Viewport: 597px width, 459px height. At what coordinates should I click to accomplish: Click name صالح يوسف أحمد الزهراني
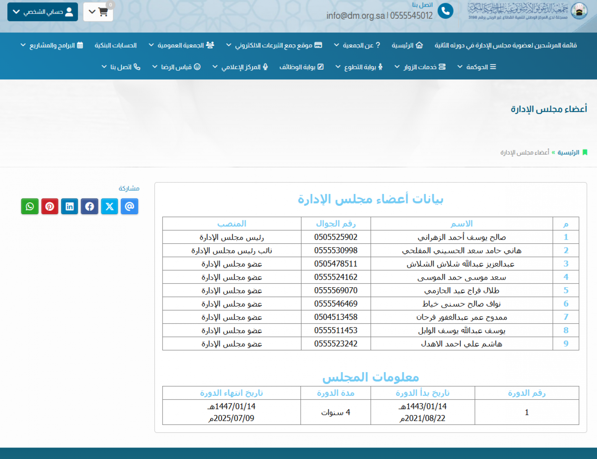[462, 237]
